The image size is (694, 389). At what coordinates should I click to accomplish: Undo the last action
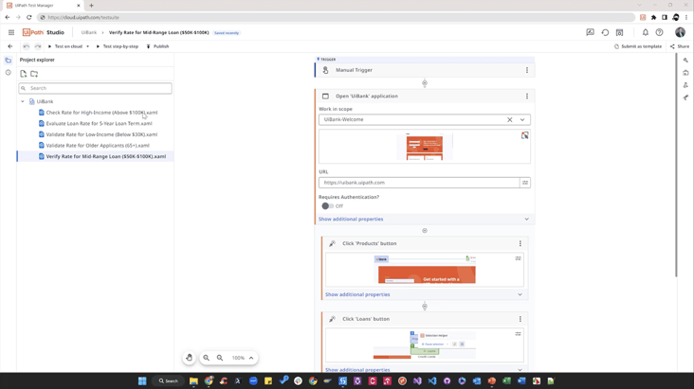[x=27, y=46]
